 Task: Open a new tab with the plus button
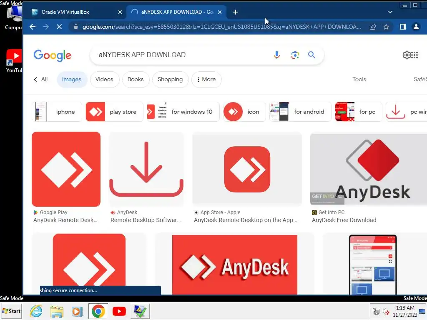(x=236, y=12)
